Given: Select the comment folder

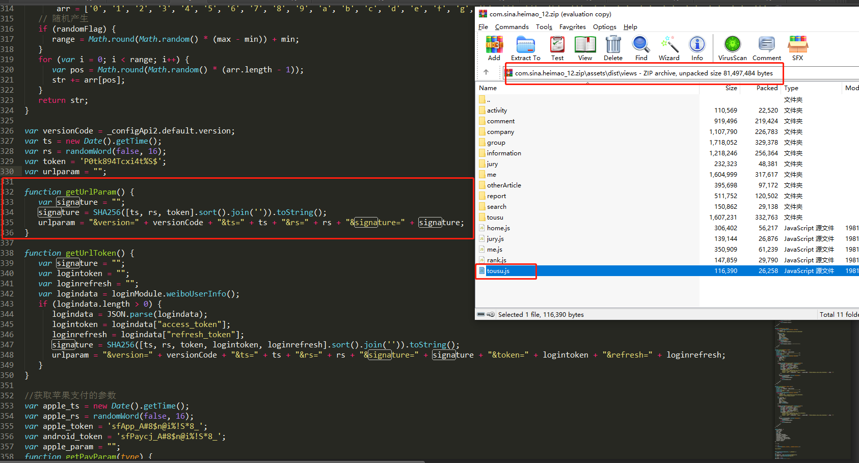Looking at the screenshot, I should click(667, 121).
